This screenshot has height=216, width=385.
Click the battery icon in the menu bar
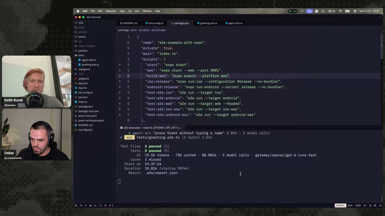tap(347, 11)
